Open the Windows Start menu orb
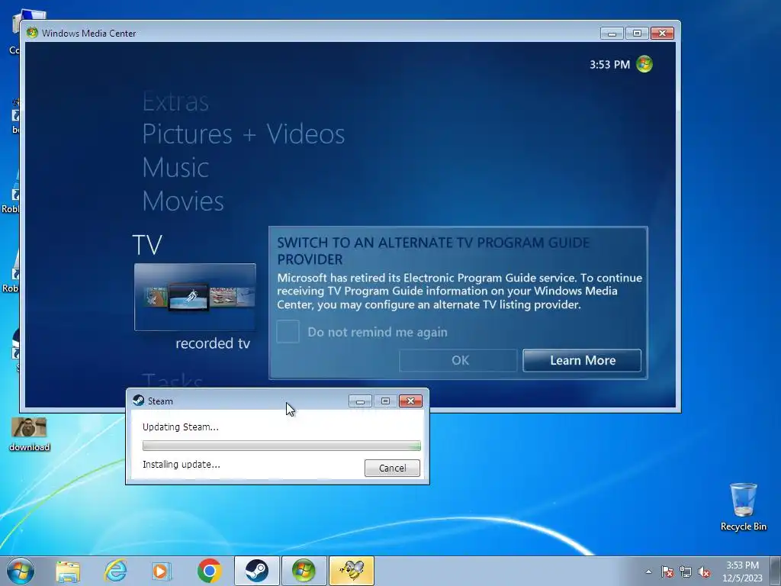This screenshot has width=781, height=586. coord(21,571)
